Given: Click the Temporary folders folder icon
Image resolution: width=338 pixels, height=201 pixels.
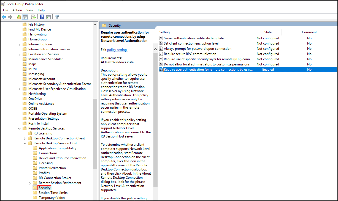Looking at the screenshot, I should (x=35, y=198).
